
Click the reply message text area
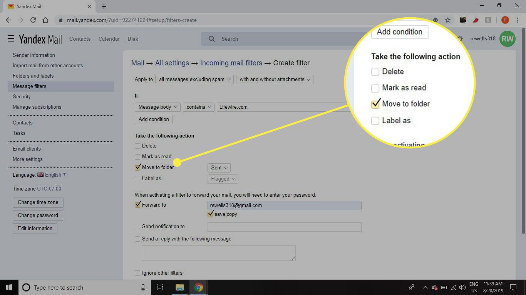click(219, 253)
